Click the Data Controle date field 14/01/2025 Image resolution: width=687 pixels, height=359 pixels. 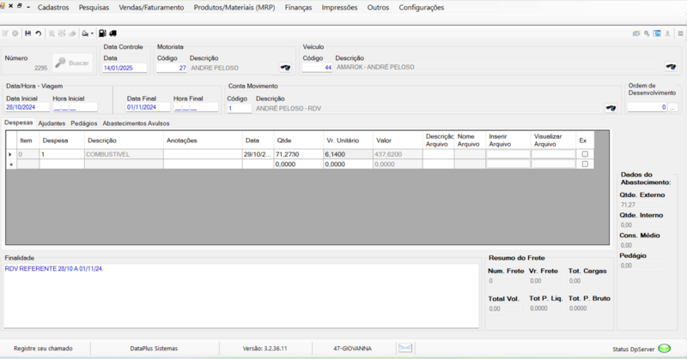[125, 68]
